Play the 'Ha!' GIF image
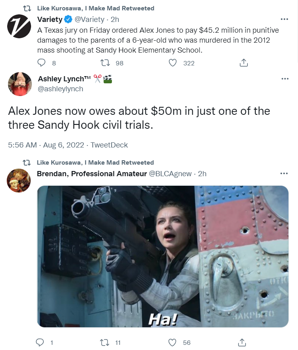Image resolution: width=298 pixels, height=350 pixels. click(x=163, y=256)
